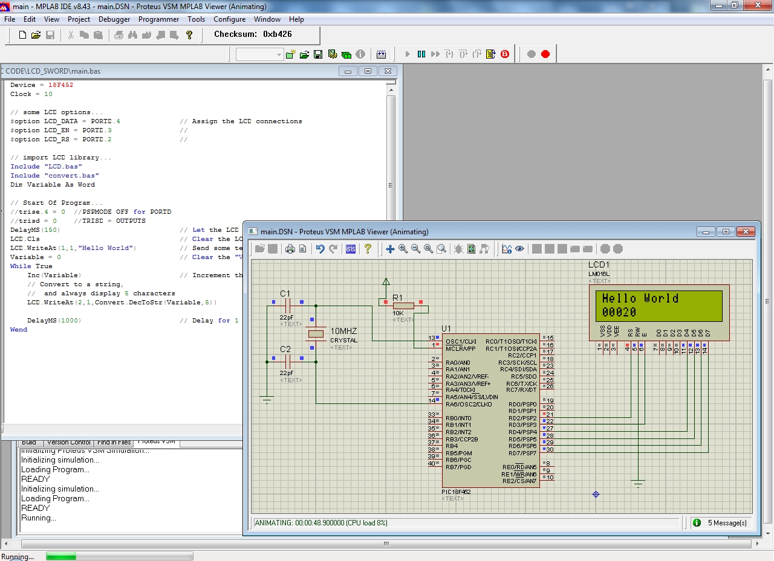Click the Print design icon in Proteus viewer
Screen dimensions: 774x561
click(x=290, y=249)
